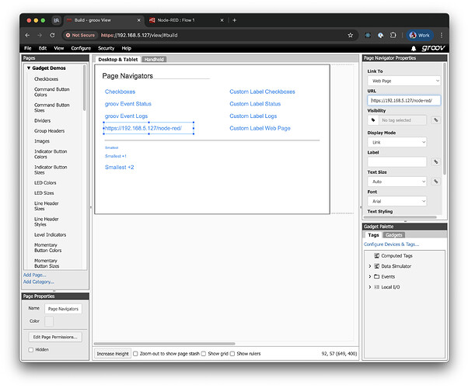Enable the Show grid checkbox
Image resolution: width=468 pixels, height=388 pixels.
pos(204,354)
